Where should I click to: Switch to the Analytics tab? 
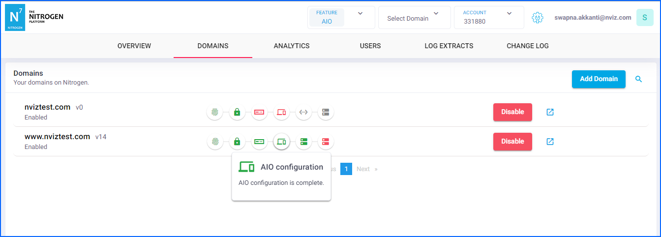pos(292,46)
